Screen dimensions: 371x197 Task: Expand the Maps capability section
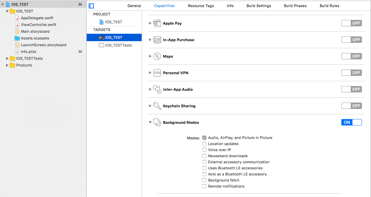click(x=150, y=56)
